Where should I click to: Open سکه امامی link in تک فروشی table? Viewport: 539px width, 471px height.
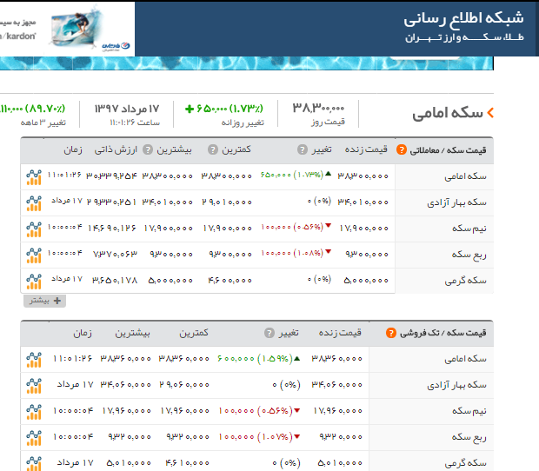pyautogui.click(x=465, y=359)
